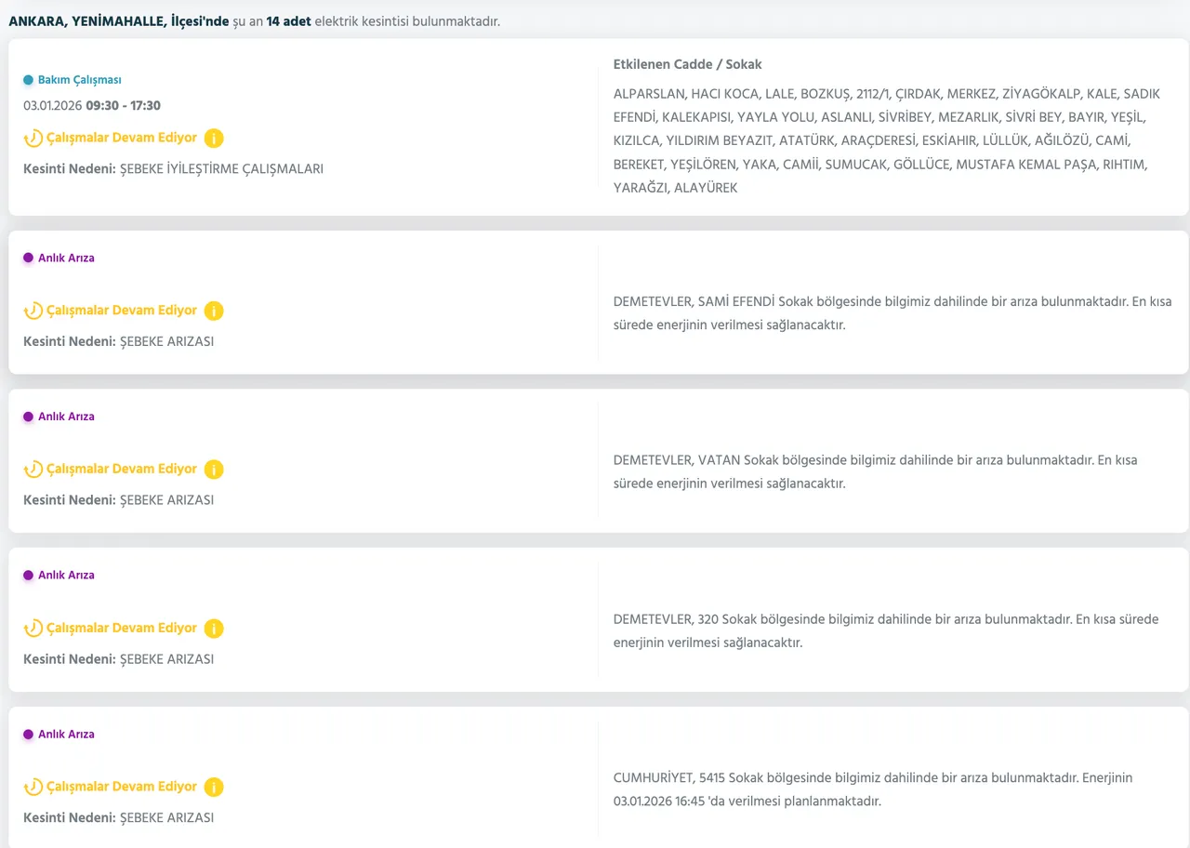This screenshot has width=1190, height=848.
Task: Click the info icon for the 320 Sokak outage
Action: click(213, 629)
